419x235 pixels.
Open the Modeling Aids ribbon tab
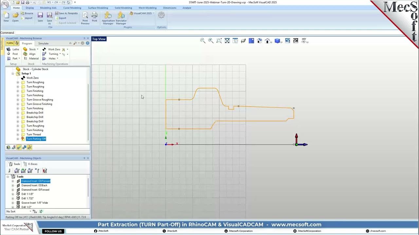48,8
